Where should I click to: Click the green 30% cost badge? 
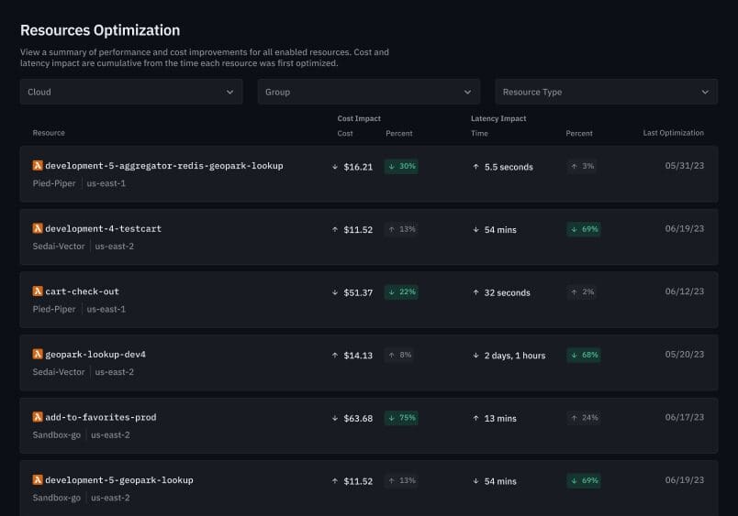(x=401, y=167)
